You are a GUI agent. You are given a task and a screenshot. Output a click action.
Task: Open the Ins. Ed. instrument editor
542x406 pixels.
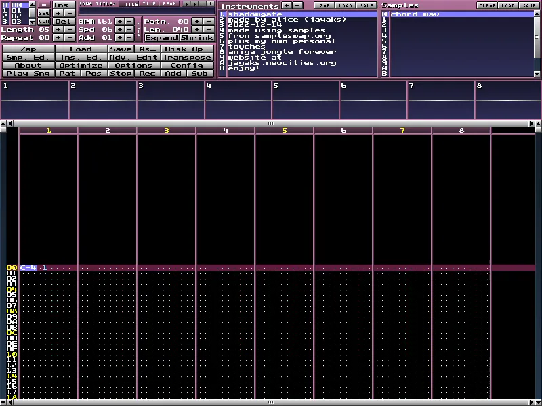point(81,58)
